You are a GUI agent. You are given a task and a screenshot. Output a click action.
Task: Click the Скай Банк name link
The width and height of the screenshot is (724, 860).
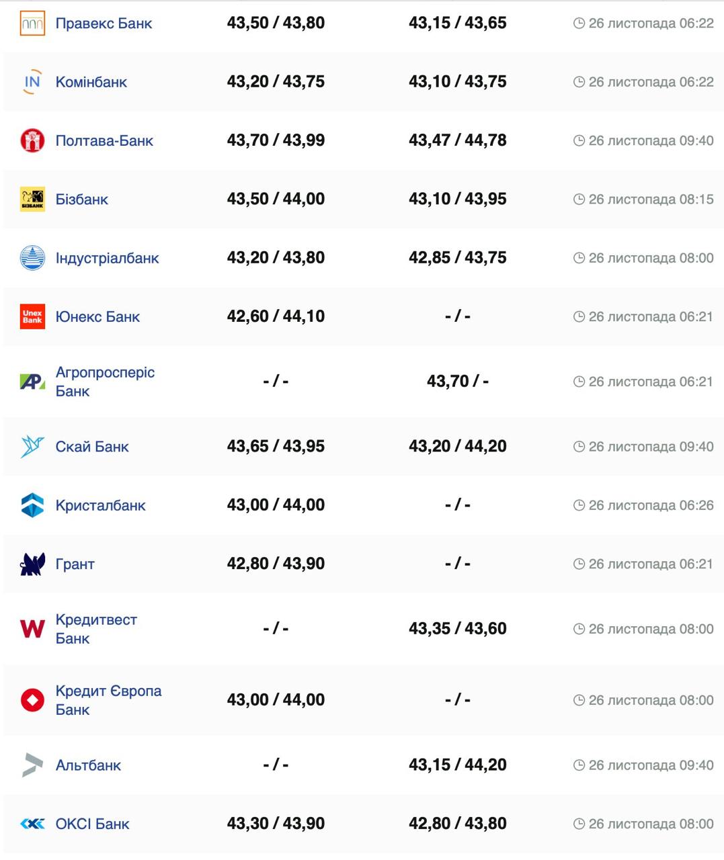pyautogui.click(x=92, y=447)
